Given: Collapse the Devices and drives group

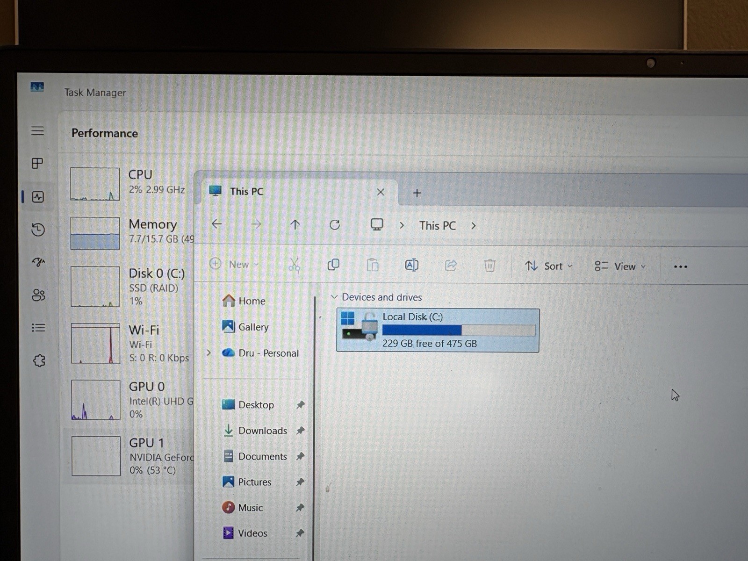Looking at the screenshot, I should pyautogui.click(x=334, y=297).
